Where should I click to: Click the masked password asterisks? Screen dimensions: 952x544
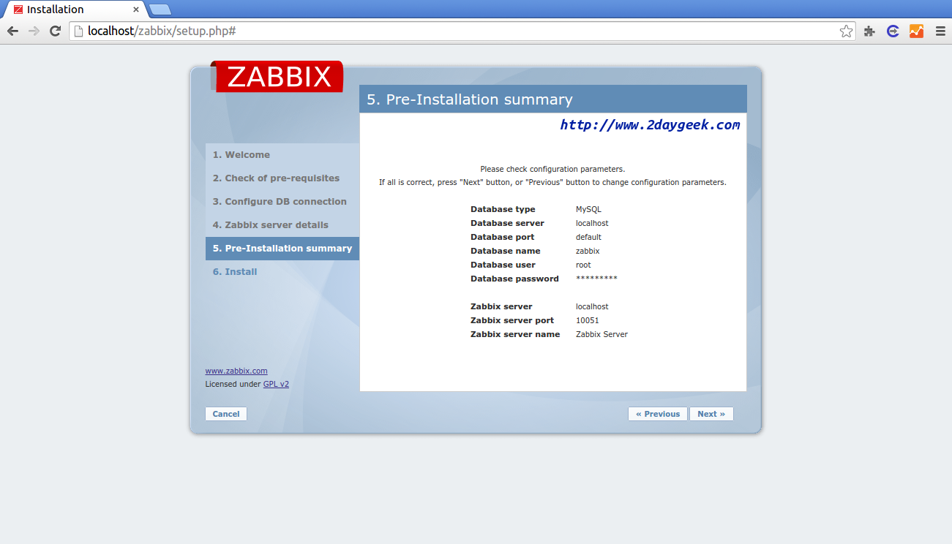coord(596,279)
